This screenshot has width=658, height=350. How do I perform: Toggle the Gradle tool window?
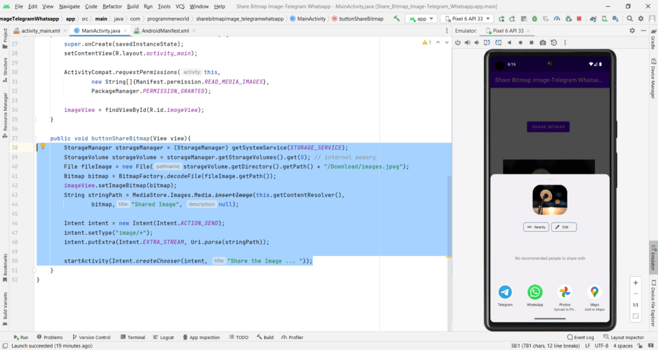point(654,39)
